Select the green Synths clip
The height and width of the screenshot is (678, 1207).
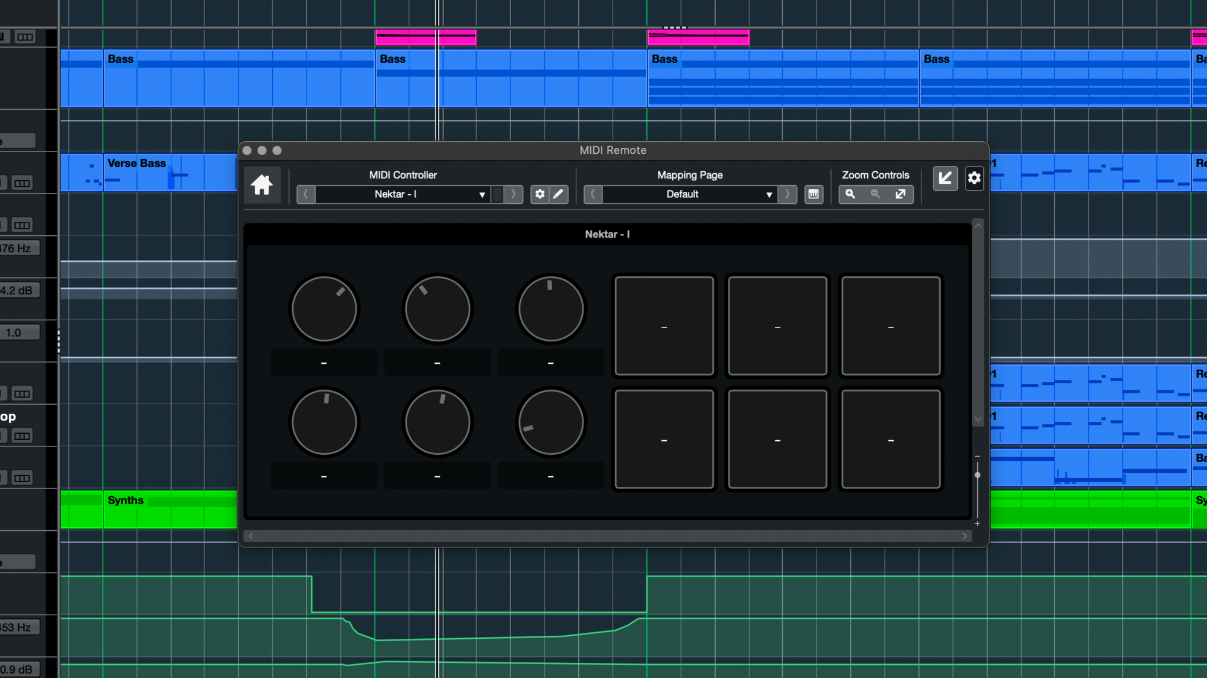pos(151,513)
